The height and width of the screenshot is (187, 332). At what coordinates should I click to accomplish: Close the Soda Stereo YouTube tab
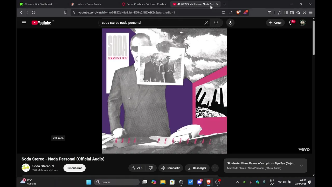click(x=217, y=4)
